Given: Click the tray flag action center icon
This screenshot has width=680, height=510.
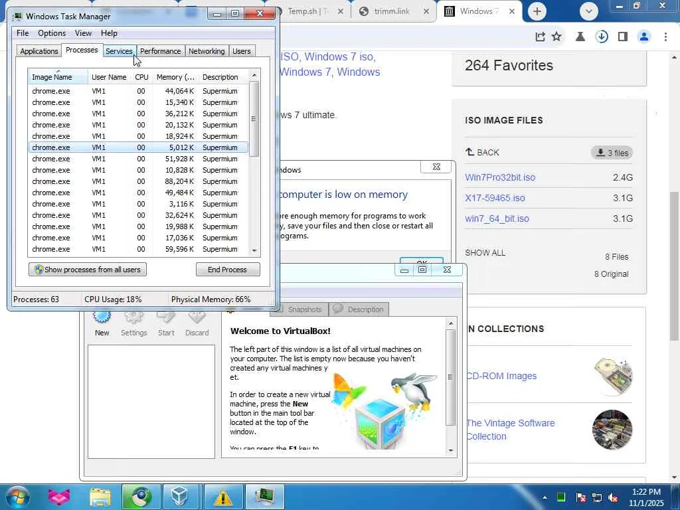Looking at the screenshot, I should pyautogui.click(x=580, y=497).
